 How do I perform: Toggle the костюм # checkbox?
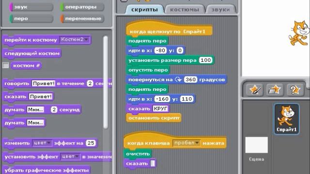[x=6, y=65]
